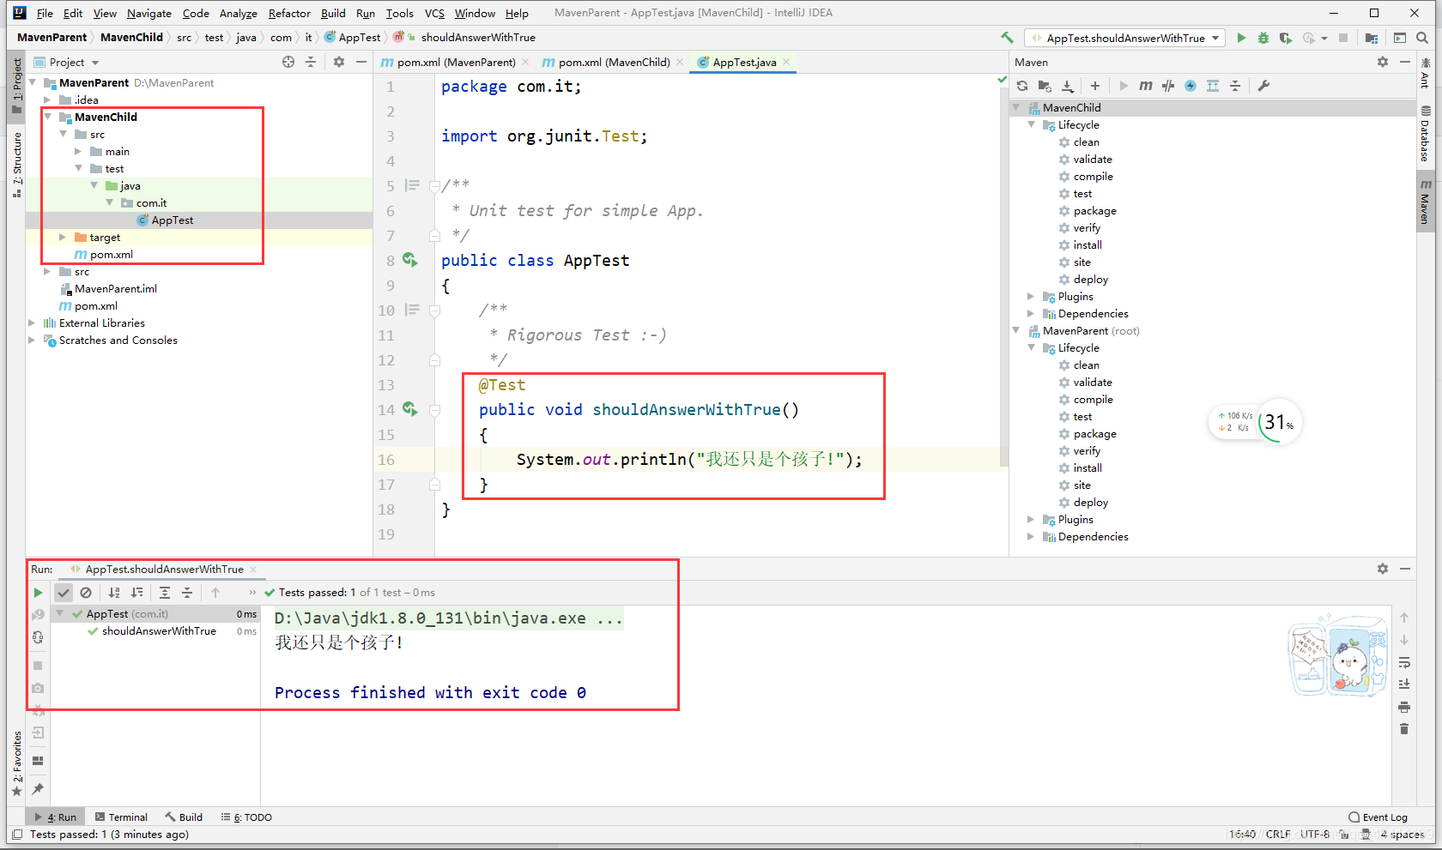Toggle Show Ignored tests button
The height and width of the screenshot is (850, 1442).
coord(86,593)
